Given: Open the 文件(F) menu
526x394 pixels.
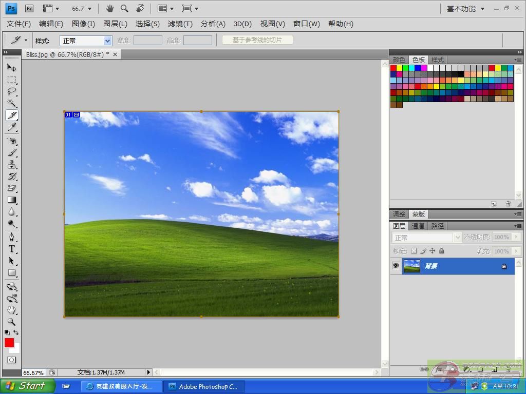Looking at the screenshot, I should coord(19,24).
